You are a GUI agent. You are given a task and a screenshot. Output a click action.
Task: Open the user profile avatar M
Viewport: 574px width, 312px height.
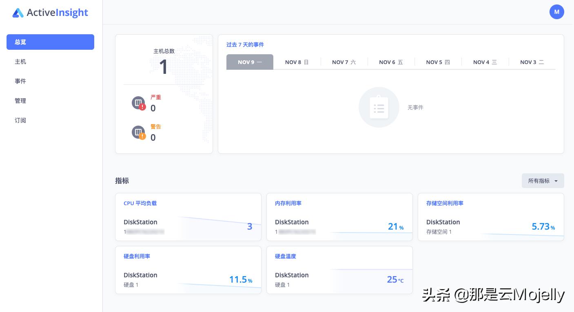[x=557, y=12]
